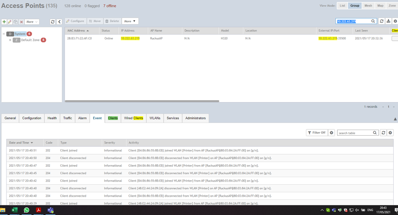
Task: Collapse the tree panel with the left arrow
Action: coord(59,22)
